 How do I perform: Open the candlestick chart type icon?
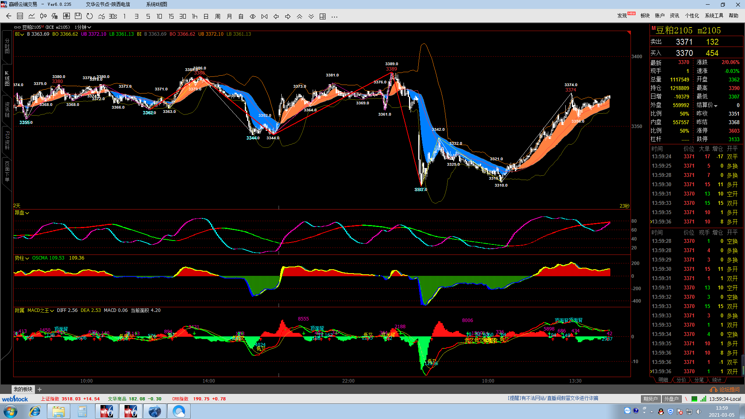pos(43,16)
